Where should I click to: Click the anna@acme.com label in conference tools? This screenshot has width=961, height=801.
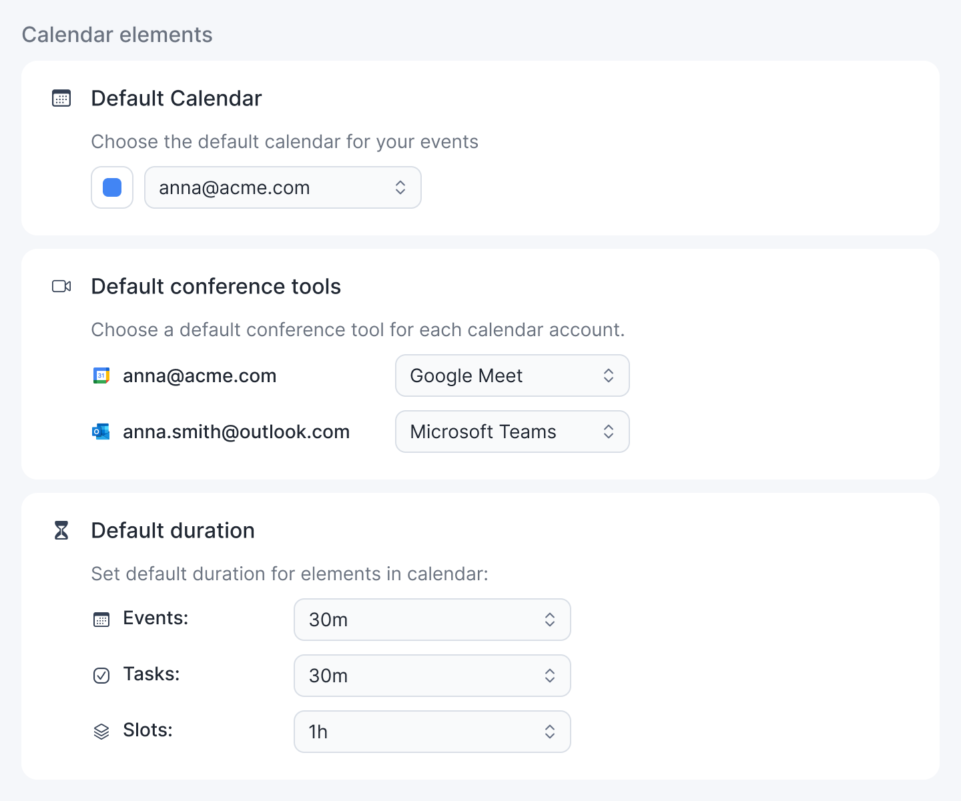pyautogui.click(x=200, y=376)
